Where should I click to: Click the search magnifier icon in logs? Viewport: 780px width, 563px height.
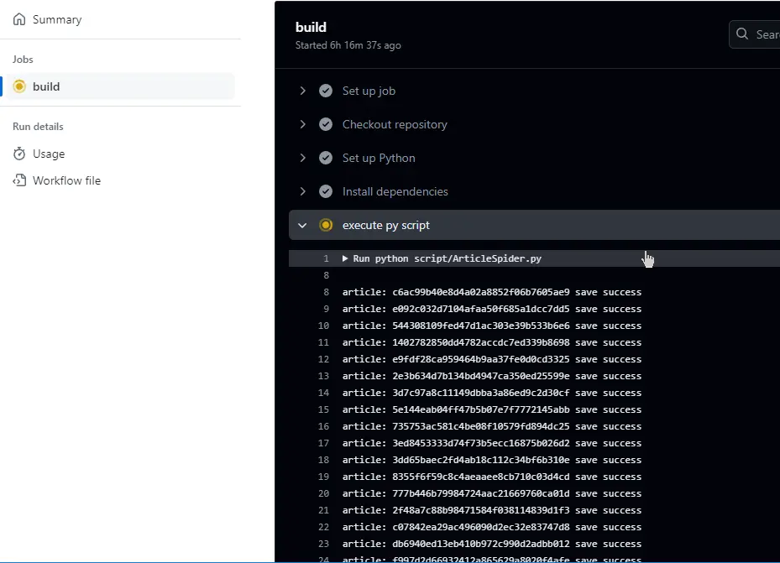point(742,34)
